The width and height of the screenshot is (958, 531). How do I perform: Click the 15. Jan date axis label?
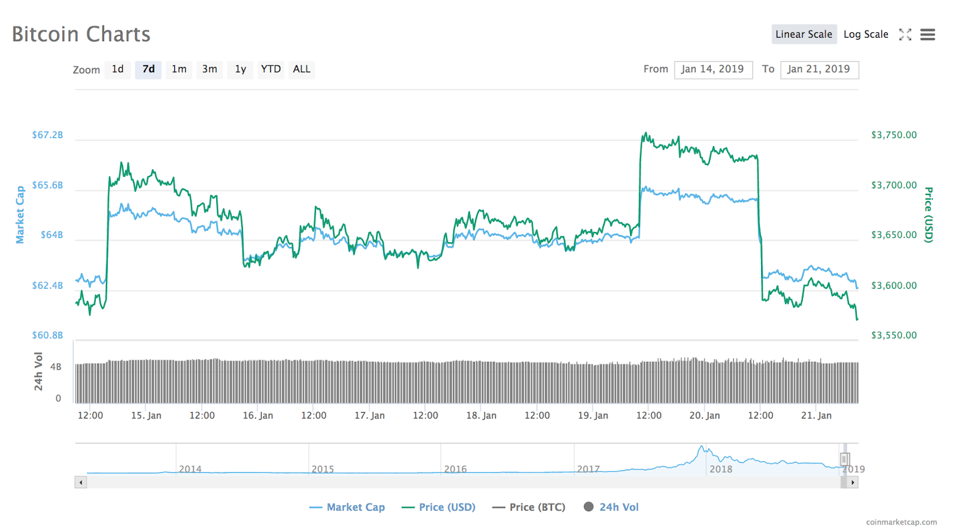[146, 416]
